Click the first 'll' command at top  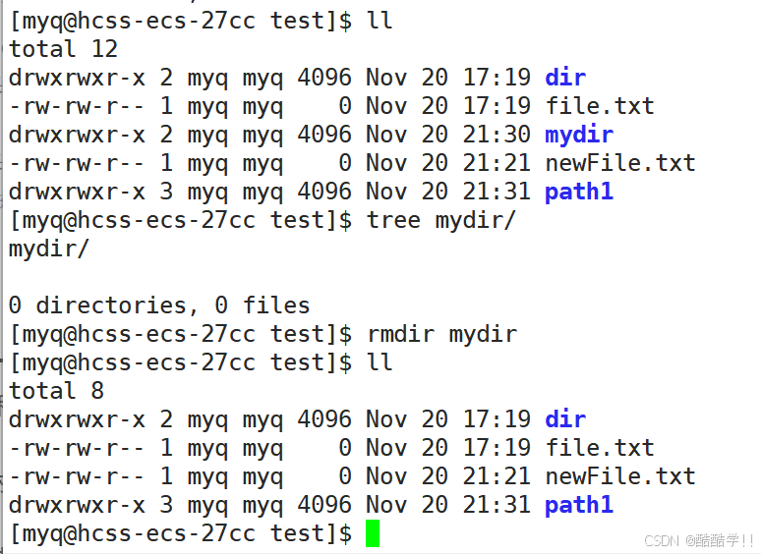pos(380,21)
